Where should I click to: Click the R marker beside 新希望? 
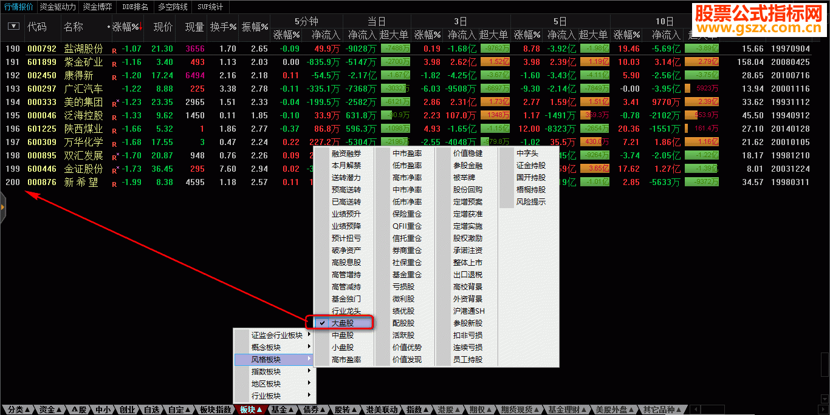click(114, 183)
